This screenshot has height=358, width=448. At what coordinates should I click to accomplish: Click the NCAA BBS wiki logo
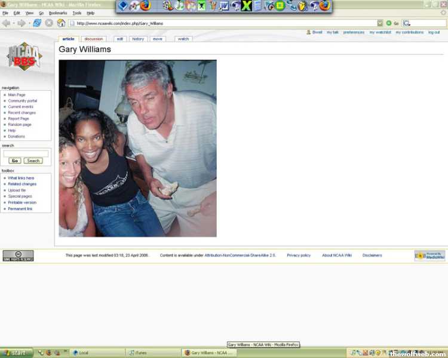coord(24,57)
